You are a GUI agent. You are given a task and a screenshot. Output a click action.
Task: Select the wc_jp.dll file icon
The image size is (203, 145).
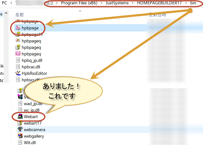[20, 110]
